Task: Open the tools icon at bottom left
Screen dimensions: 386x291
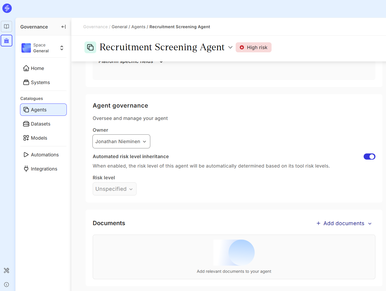Action: pos(6,270)
